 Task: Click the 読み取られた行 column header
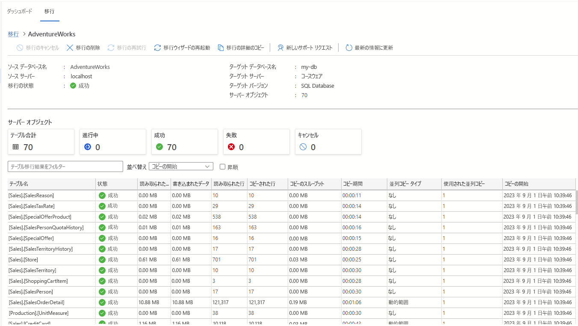click(229, 184)
